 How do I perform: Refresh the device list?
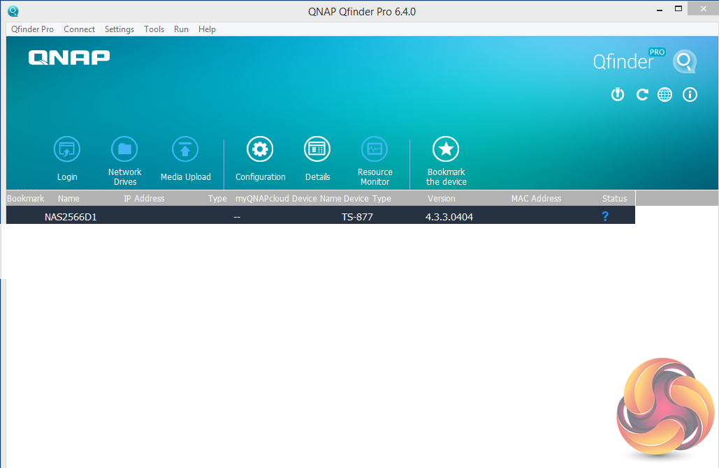pyautogui.click(x=642, y=95)
